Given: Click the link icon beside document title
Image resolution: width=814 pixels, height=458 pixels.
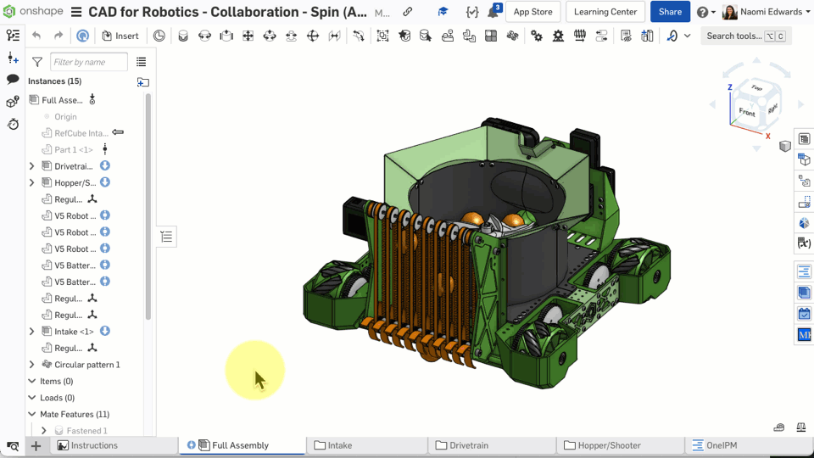Looking at the screenshot, I should (408, 12).
